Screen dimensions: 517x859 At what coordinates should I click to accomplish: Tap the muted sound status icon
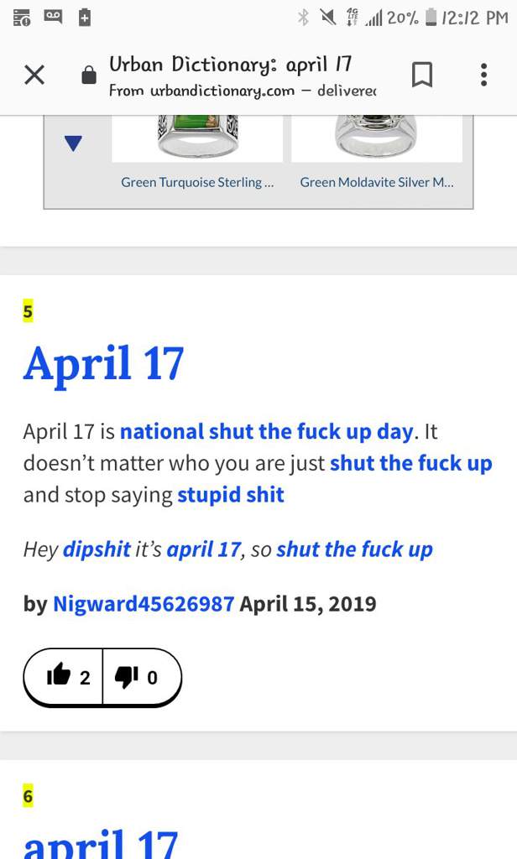click(x=328, y=18)
